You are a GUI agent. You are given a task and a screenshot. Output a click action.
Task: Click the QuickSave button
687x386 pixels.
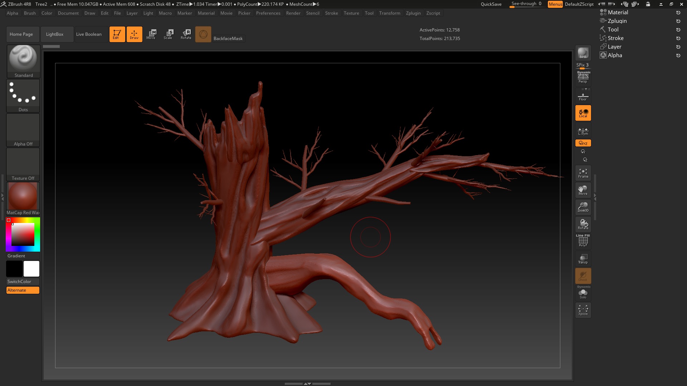491,4
